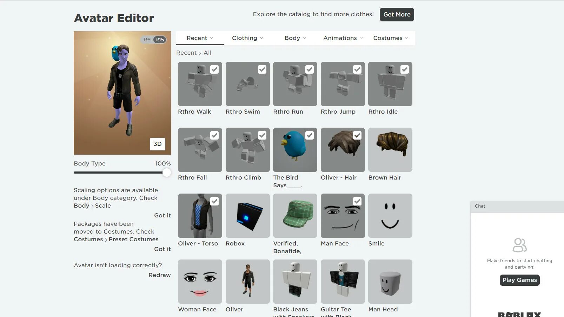564x317 pixels.
Task: Select the Rthro Jump animation thumbnail
Action: click(x=343, y=84)
